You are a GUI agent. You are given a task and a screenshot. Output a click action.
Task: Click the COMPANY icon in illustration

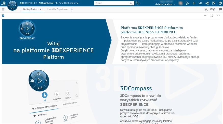coord(57,94)
